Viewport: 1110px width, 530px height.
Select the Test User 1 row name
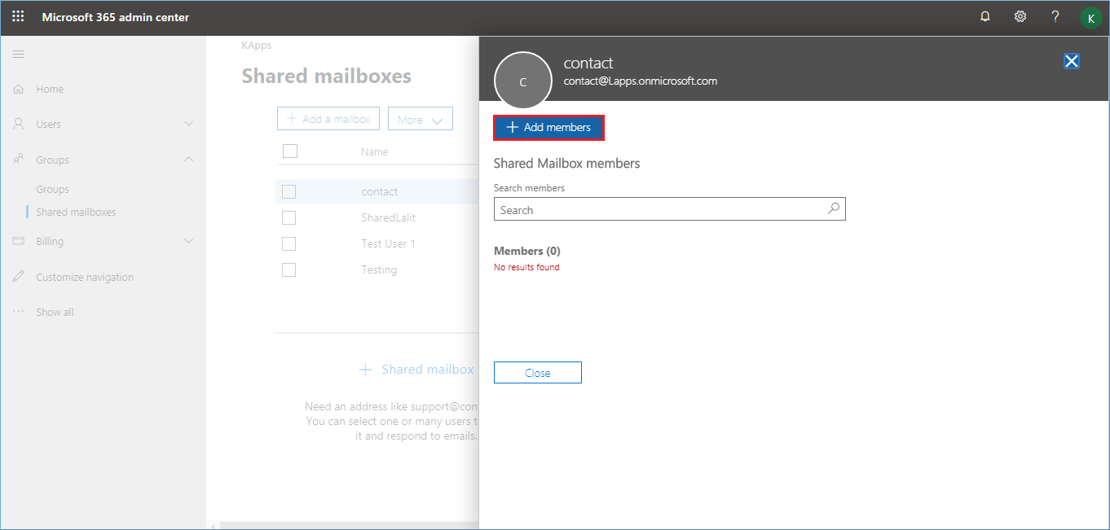tap(388, 243)
